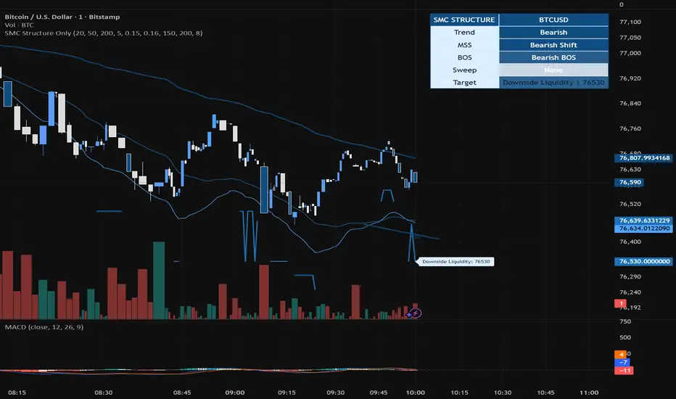
Task: Select the SMC Structure Only indicator legend
Action: [104, 33]
